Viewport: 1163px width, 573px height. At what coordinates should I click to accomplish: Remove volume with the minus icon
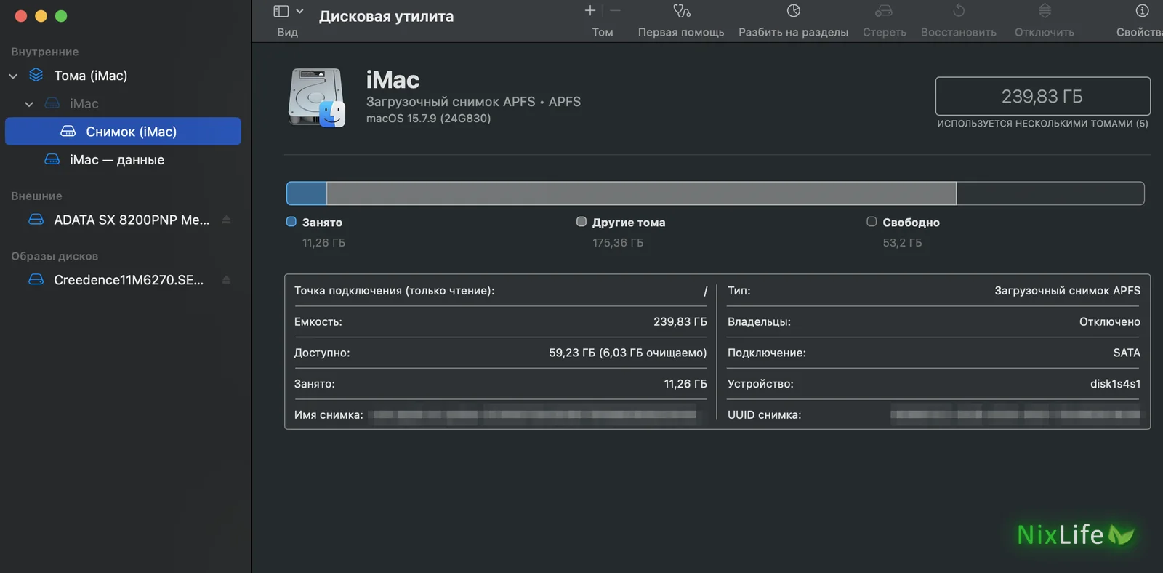point(616,10)
